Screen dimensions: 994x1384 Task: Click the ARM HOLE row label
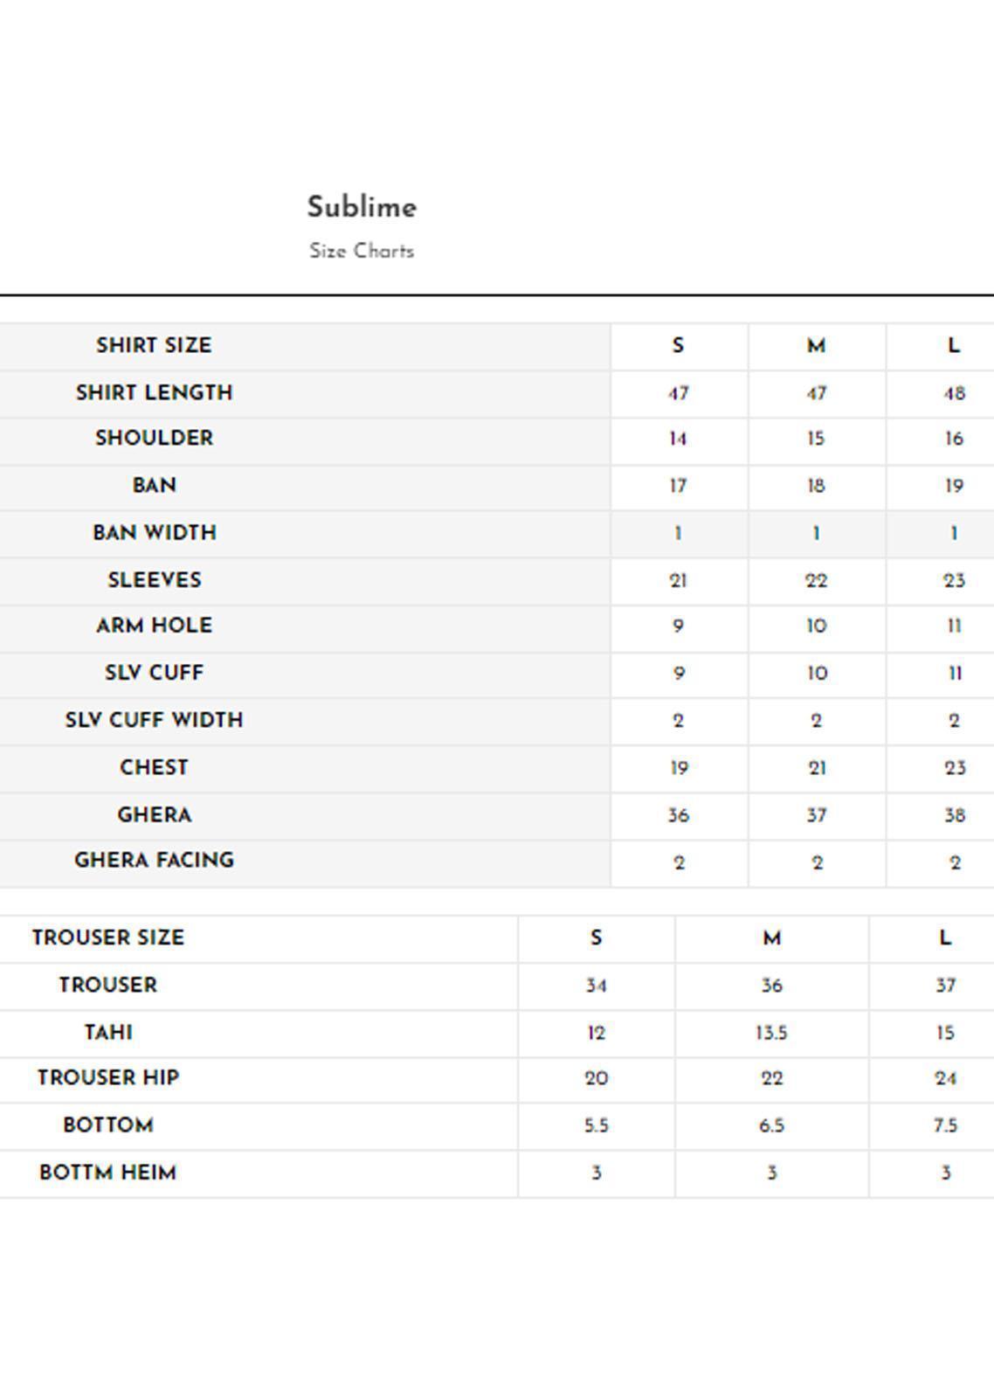154,626
